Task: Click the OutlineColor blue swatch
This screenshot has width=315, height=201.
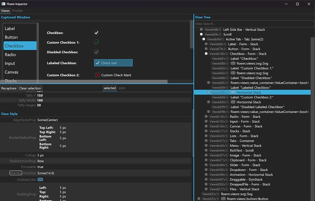Action: [x=40, y=180]
